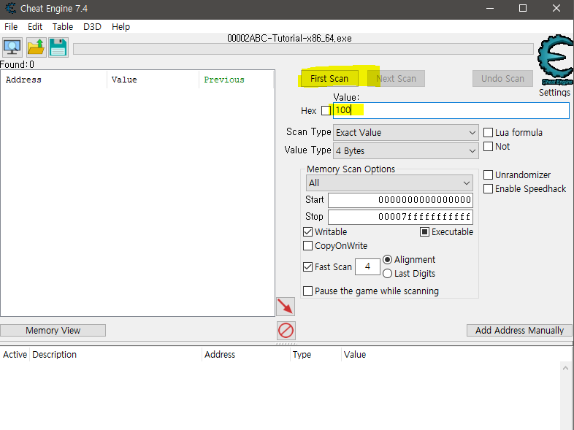Open Settings via Cheat Engine logo
This screenshot has height=430, width=574.
coord(555,60)
